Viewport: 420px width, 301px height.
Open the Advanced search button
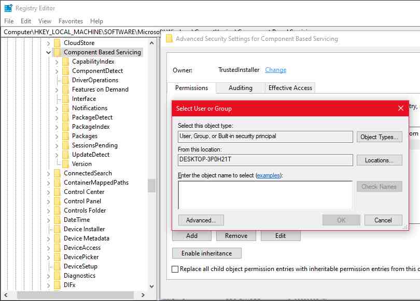[201, 220]
